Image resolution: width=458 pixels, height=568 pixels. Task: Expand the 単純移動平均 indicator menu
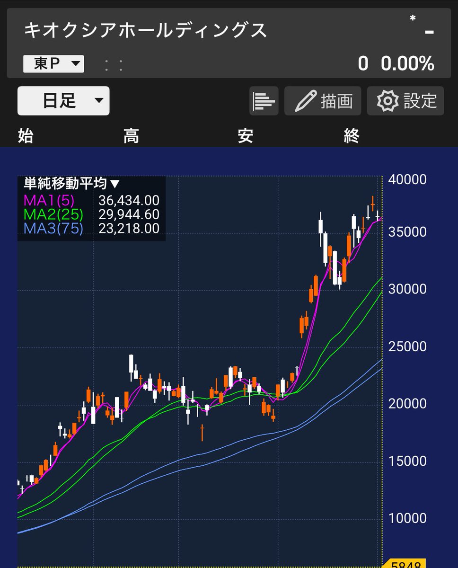(x=71, y=183)
